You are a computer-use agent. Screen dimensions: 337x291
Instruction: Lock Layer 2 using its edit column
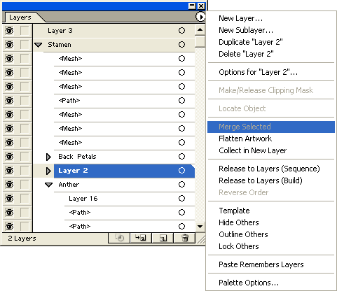[25, 171]
